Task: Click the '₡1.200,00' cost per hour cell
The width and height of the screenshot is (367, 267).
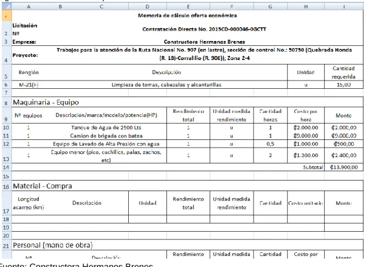Action: pyautogui.click(x=306, y=155)
